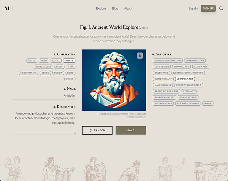Choose the Rome civilization option
The width and height of the screenshot is (228, 181).
(x=70, y=73)
